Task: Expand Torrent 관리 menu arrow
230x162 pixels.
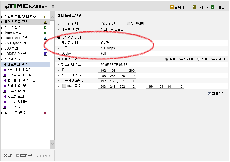Action: [2, 33]
